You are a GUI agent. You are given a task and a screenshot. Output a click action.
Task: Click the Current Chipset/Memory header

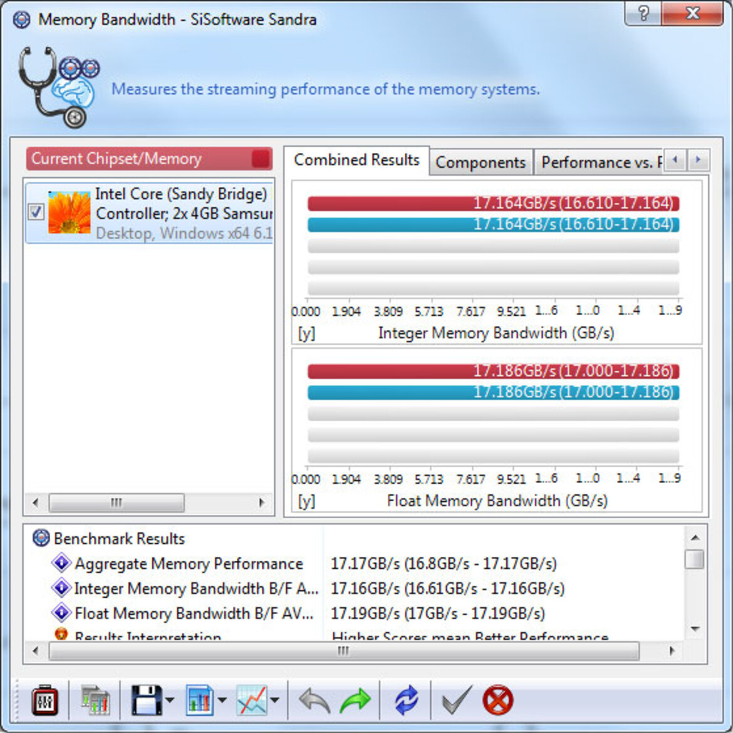pyautogui.click(x=149, y=159)
